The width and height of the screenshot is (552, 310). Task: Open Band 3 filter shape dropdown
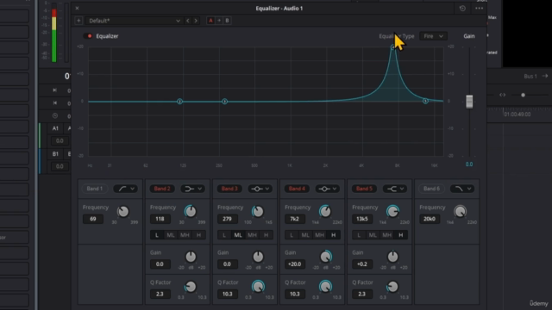pos(260,189)
